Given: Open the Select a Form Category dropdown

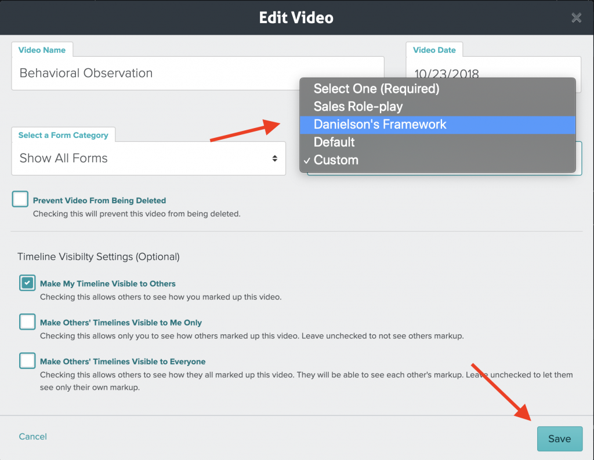Looking at the screenshot, I should [x=148, y=158].
